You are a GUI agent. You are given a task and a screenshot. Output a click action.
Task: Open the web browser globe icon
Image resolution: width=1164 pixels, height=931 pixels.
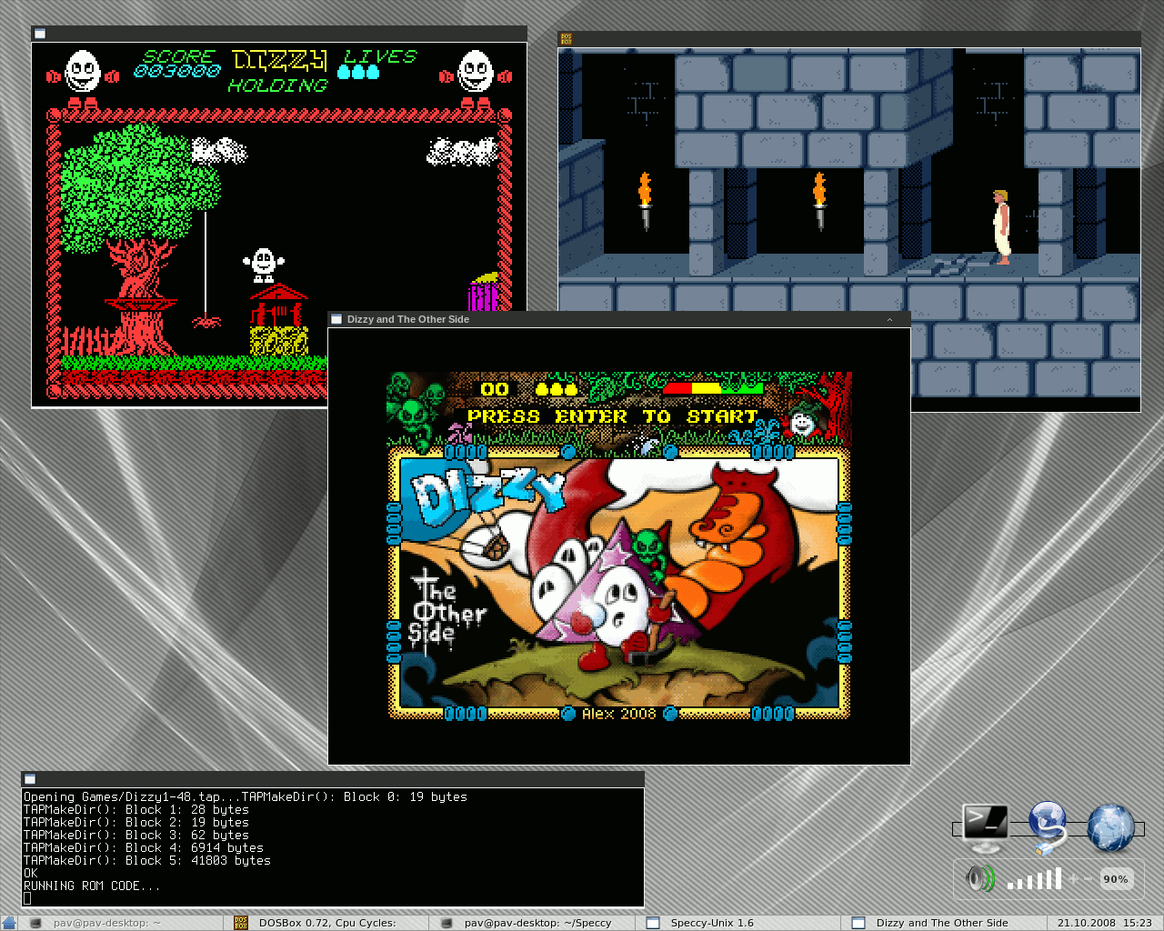click(x=1111, y=827)
